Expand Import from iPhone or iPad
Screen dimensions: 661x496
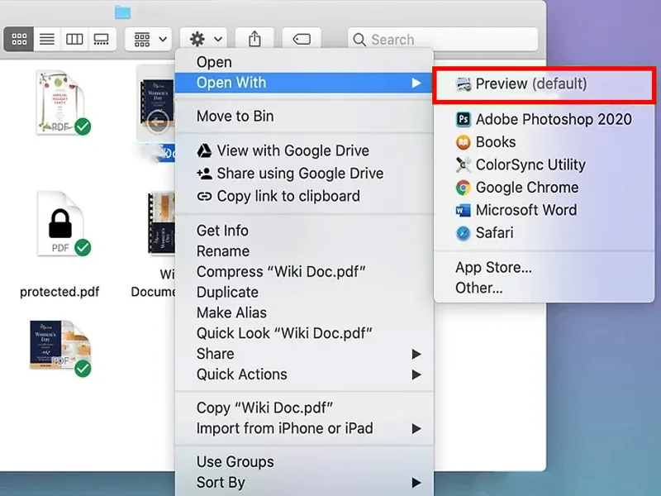click(x=304, y=428)
